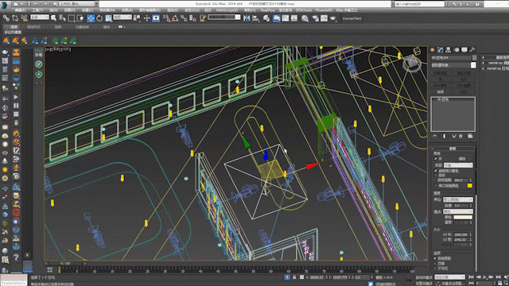Viewport: 509px width, 286px height.
Task: Click the 排除 exclude button
Action: coord(462,159)
